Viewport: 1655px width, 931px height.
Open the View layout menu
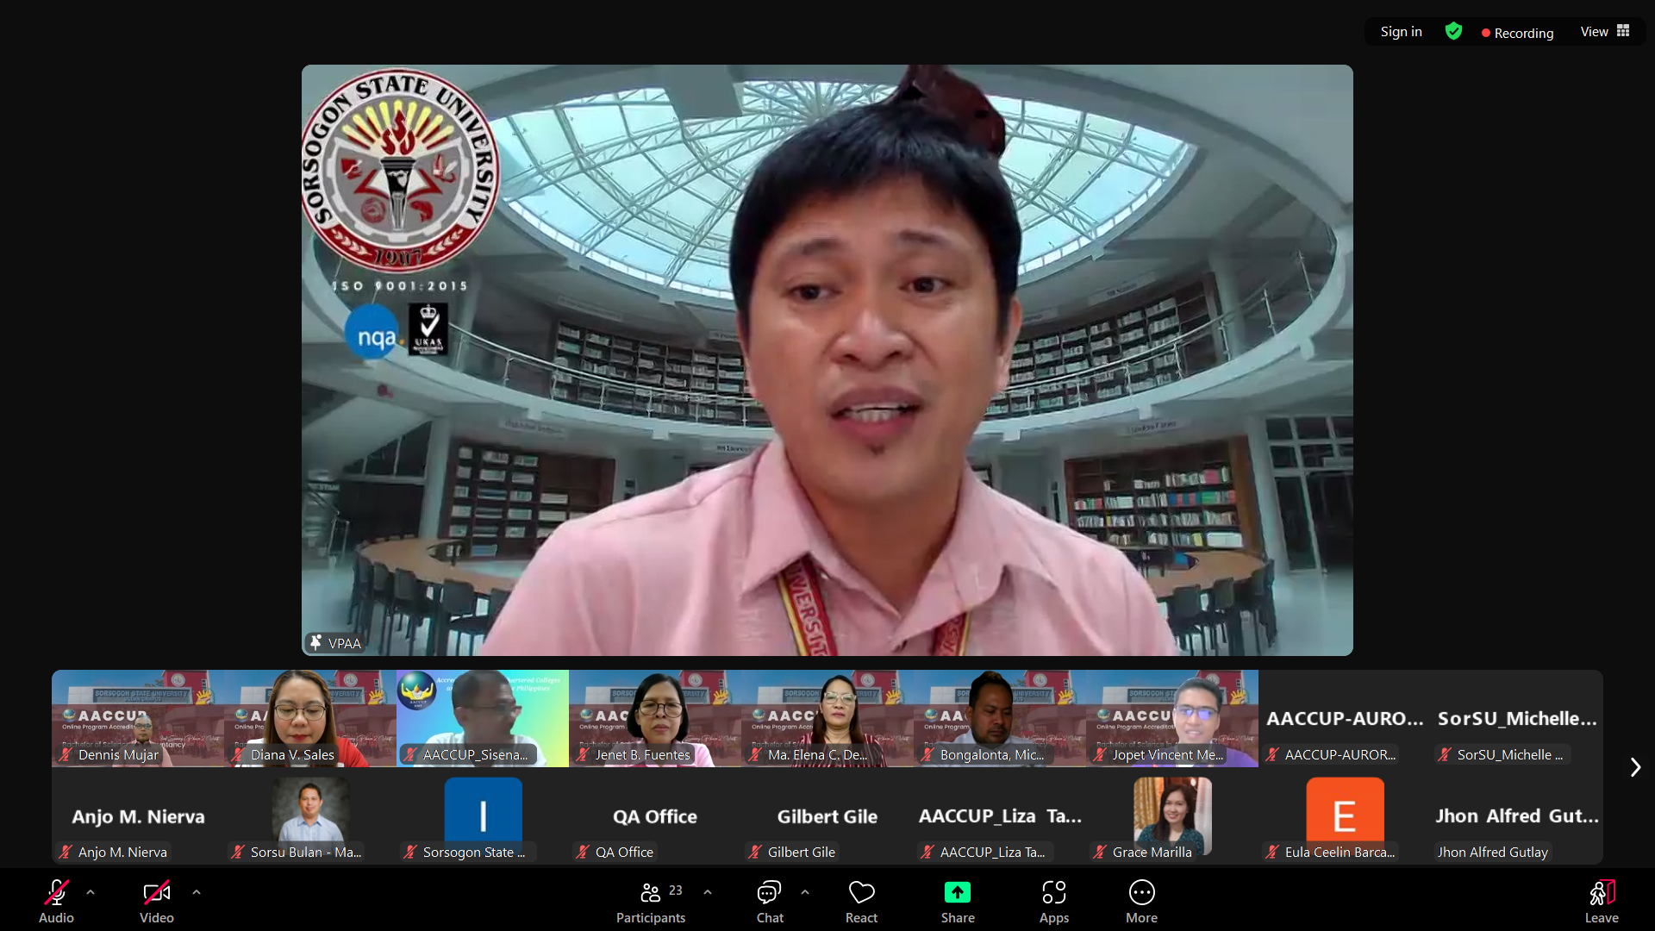1604,32
